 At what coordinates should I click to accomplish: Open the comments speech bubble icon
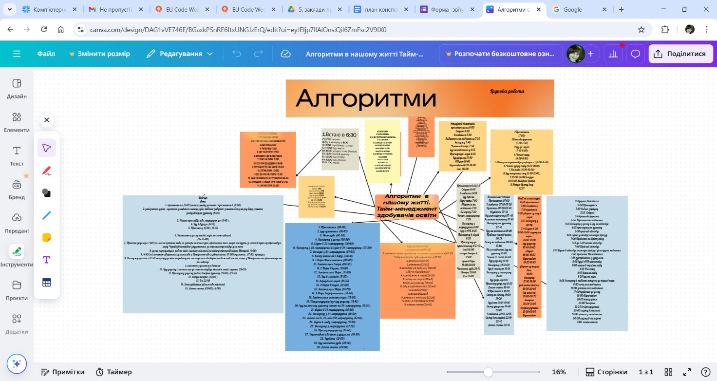[x=635, y=54]
